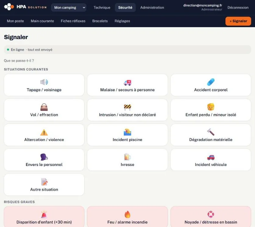Viewport: 255px width, 227px height.
Task: Click the SITUATIONS COURANTES heading
Action: pos(26,69)
